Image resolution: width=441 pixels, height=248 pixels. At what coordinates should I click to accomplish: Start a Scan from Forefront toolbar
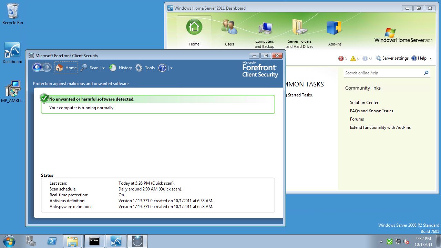90,68
